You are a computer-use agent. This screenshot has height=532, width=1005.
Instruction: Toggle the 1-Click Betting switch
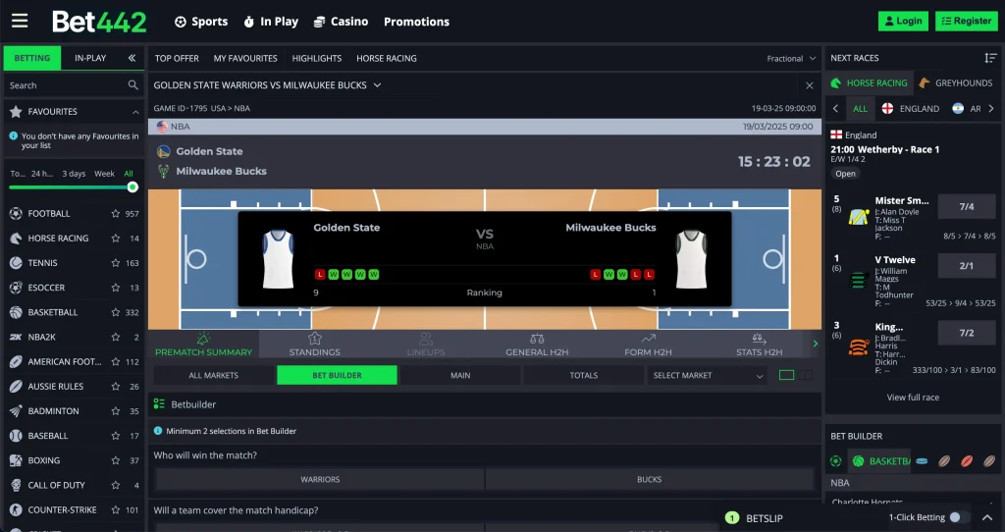pyautogui.click(x=959, y=517)
